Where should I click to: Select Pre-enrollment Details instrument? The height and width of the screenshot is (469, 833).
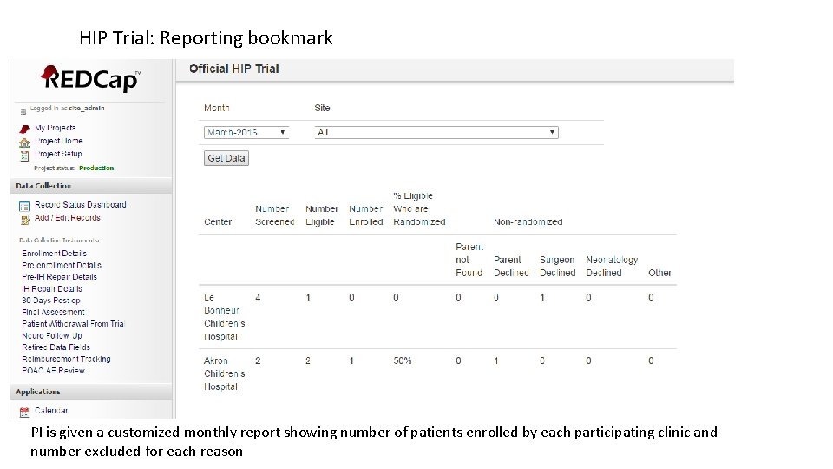pos(62,266)
